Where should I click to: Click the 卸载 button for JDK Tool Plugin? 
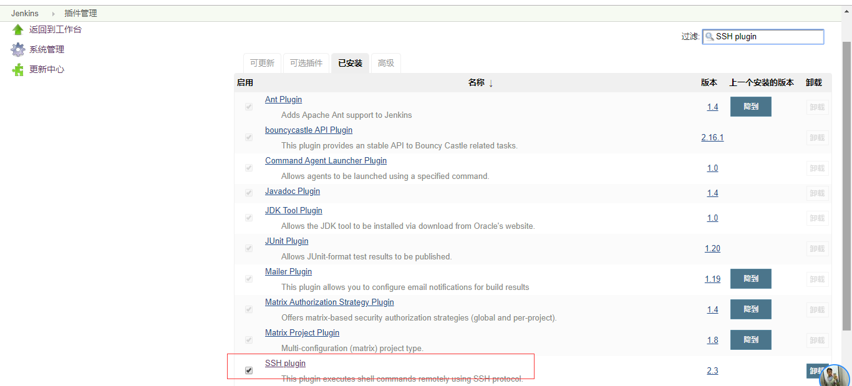(817, 218)
